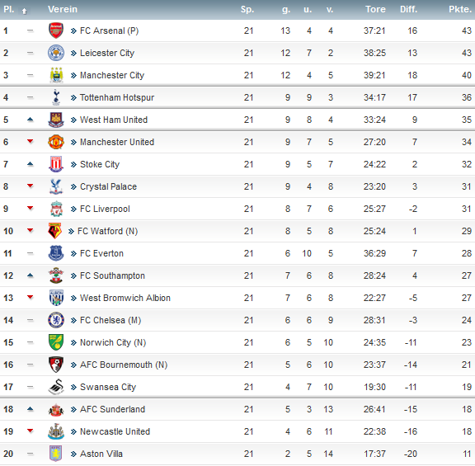Click the FC Chelsea crest icon
The image size is (475, 466).
coord(56,320)
